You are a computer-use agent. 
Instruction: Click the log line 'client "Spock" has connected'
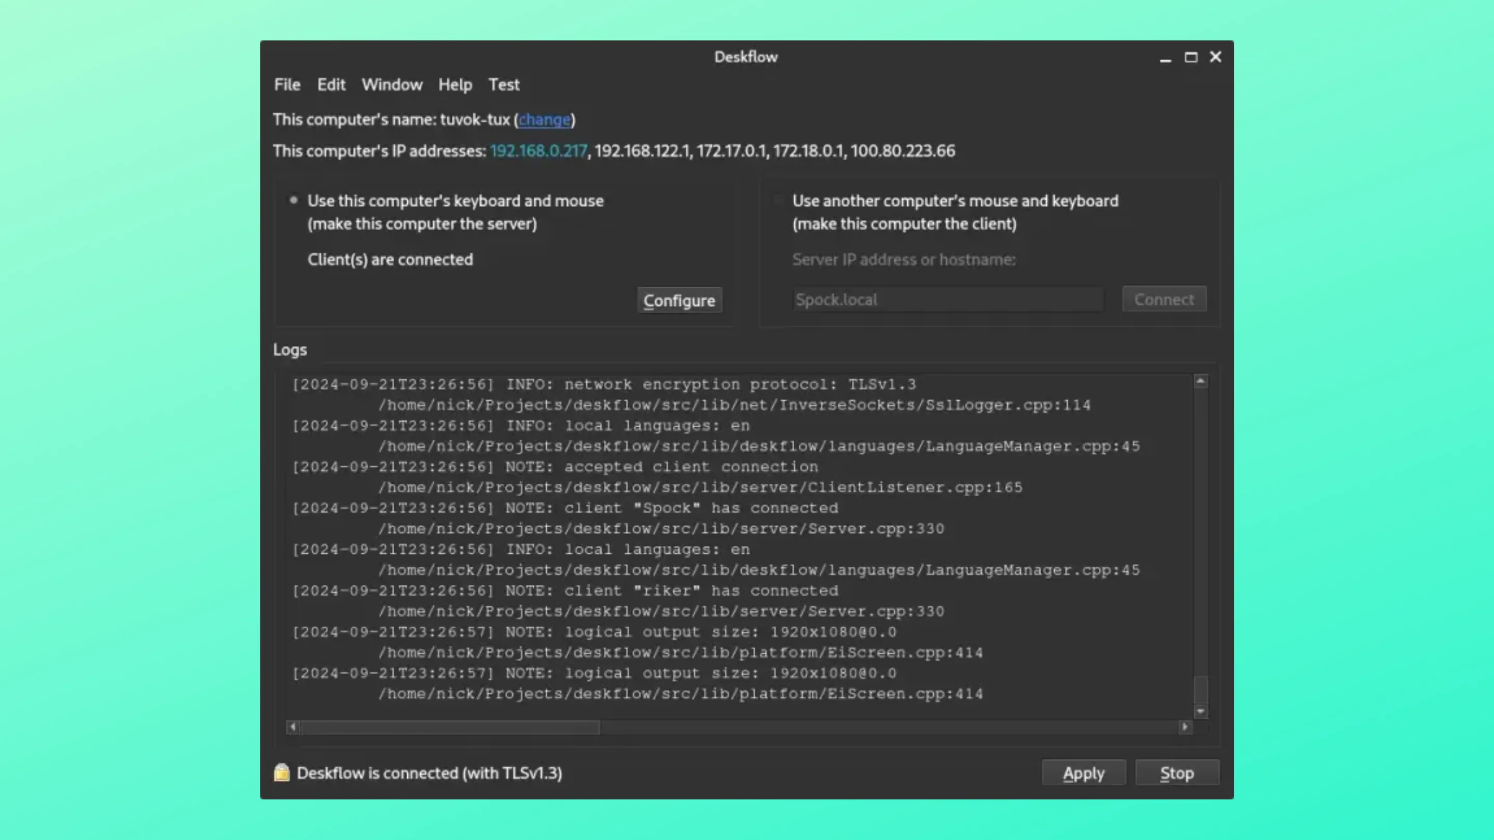[x=565, y=508]
